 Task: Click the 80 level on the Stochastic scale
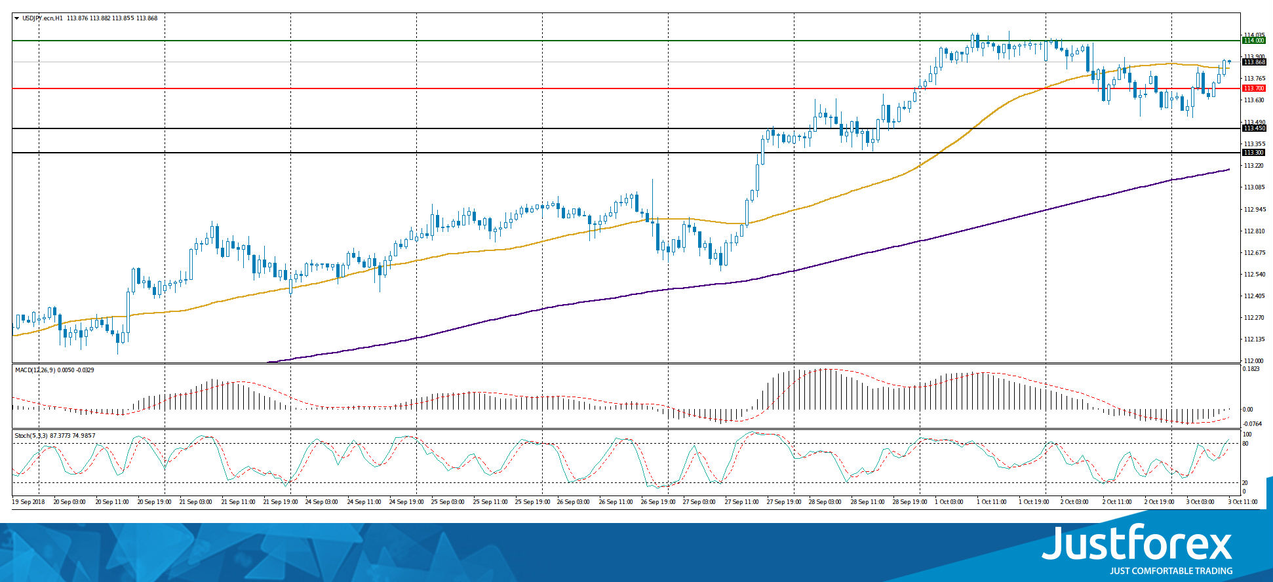(1245, 444)
